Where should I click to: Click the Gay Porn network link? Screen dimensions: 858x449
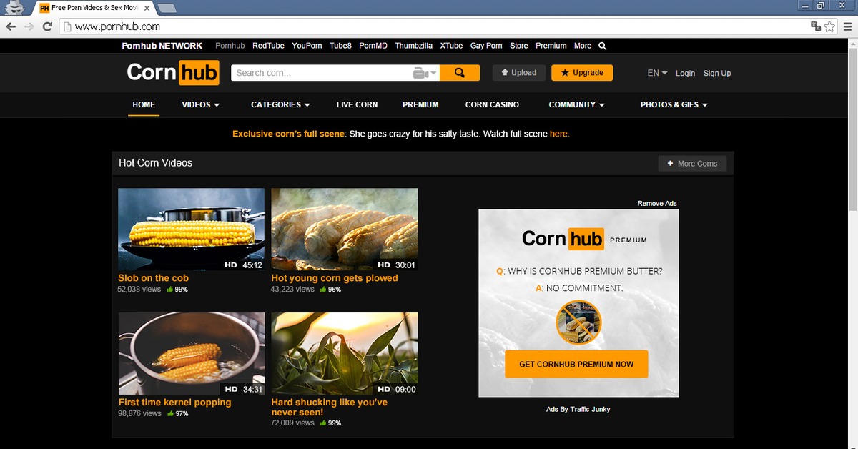tap(486, 46)
